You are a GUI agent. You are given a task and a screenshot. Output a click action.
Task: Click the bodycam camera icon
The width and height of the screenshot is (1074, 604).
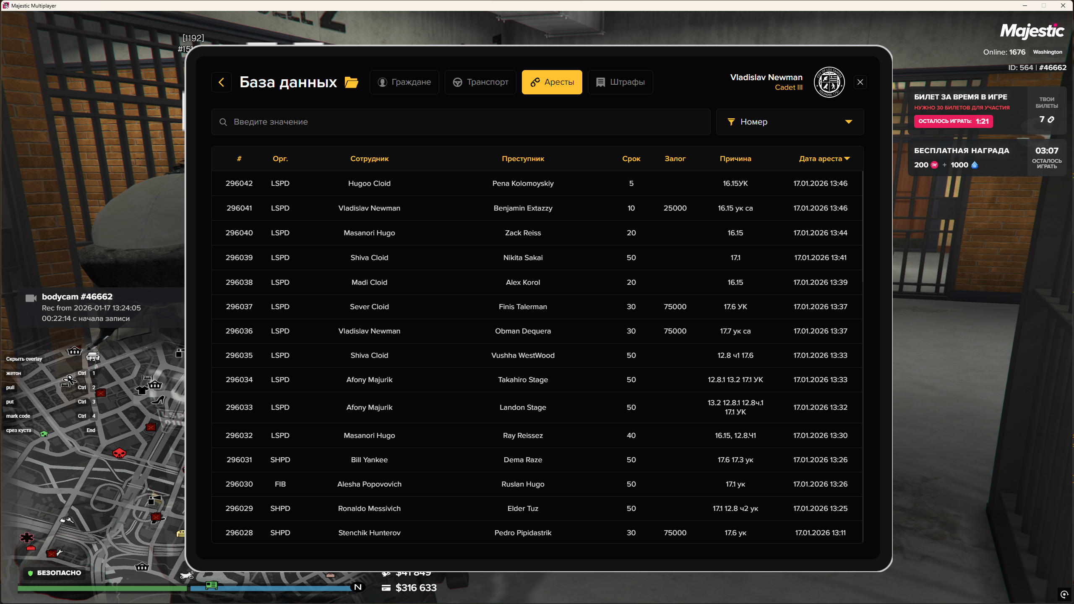[x=31, y=298]
